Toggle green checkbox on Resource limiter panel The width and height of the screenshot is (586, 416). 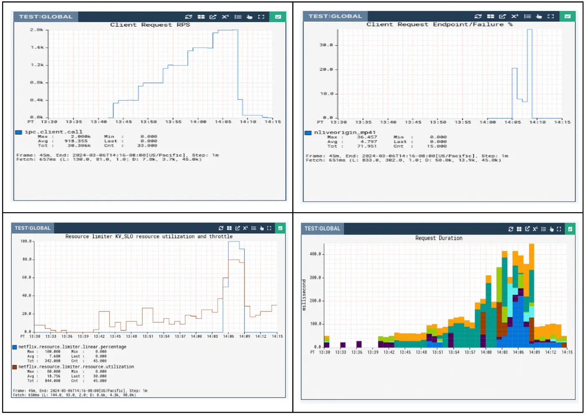(x=280, y=228)
